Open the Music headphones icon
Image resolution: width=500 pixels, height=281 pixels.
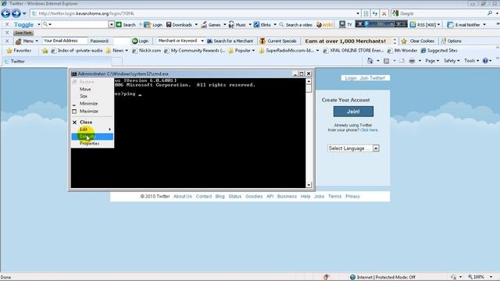click(x=231, y=24)
